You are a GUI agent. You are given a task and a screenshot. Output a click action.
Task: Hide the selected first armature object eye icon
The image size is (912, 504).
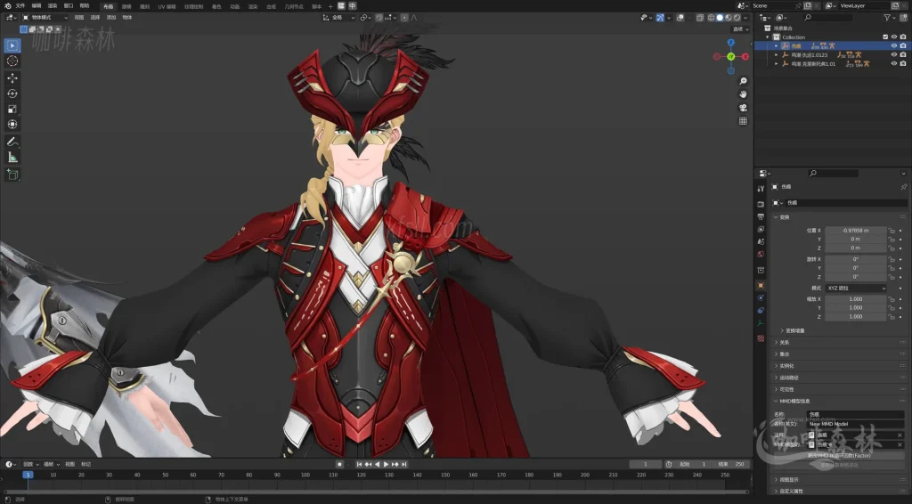click(x=894, y=46)
